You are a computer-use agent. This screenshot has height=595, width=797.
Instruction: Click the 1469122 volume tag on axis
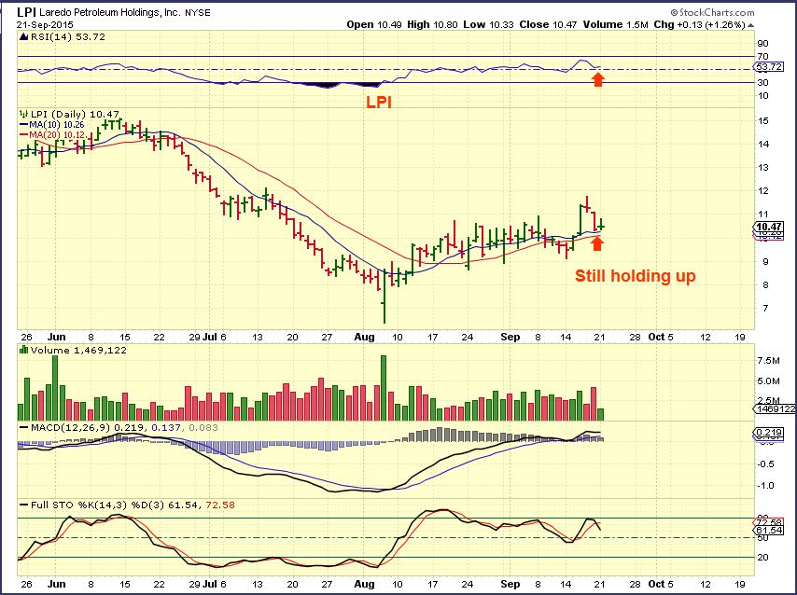[774, 409]
